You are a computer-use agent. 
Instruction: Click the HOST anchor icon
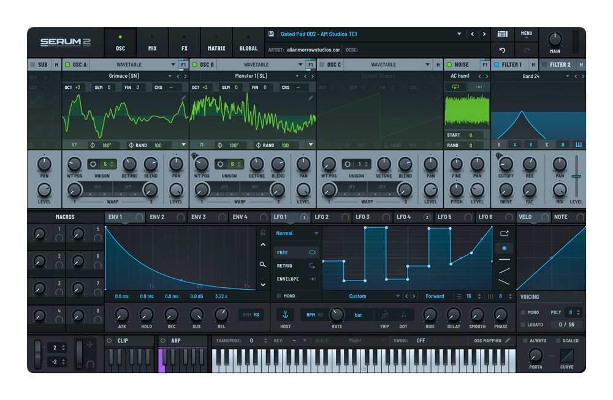click(286, 315)
